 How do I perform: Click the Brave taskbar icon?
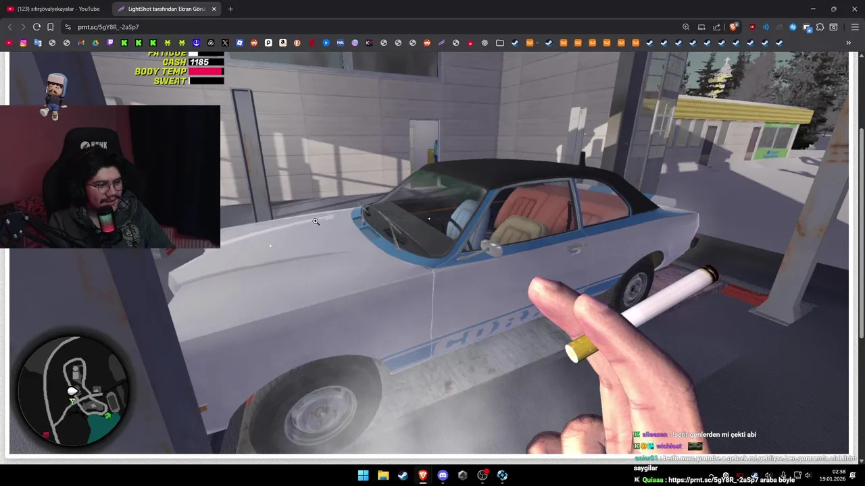(x=423, y=475)
